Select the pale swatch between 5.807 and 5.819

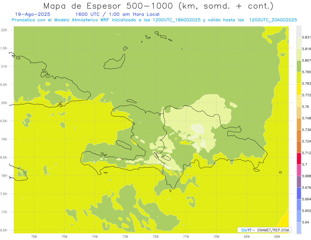(x=299, y=54)
